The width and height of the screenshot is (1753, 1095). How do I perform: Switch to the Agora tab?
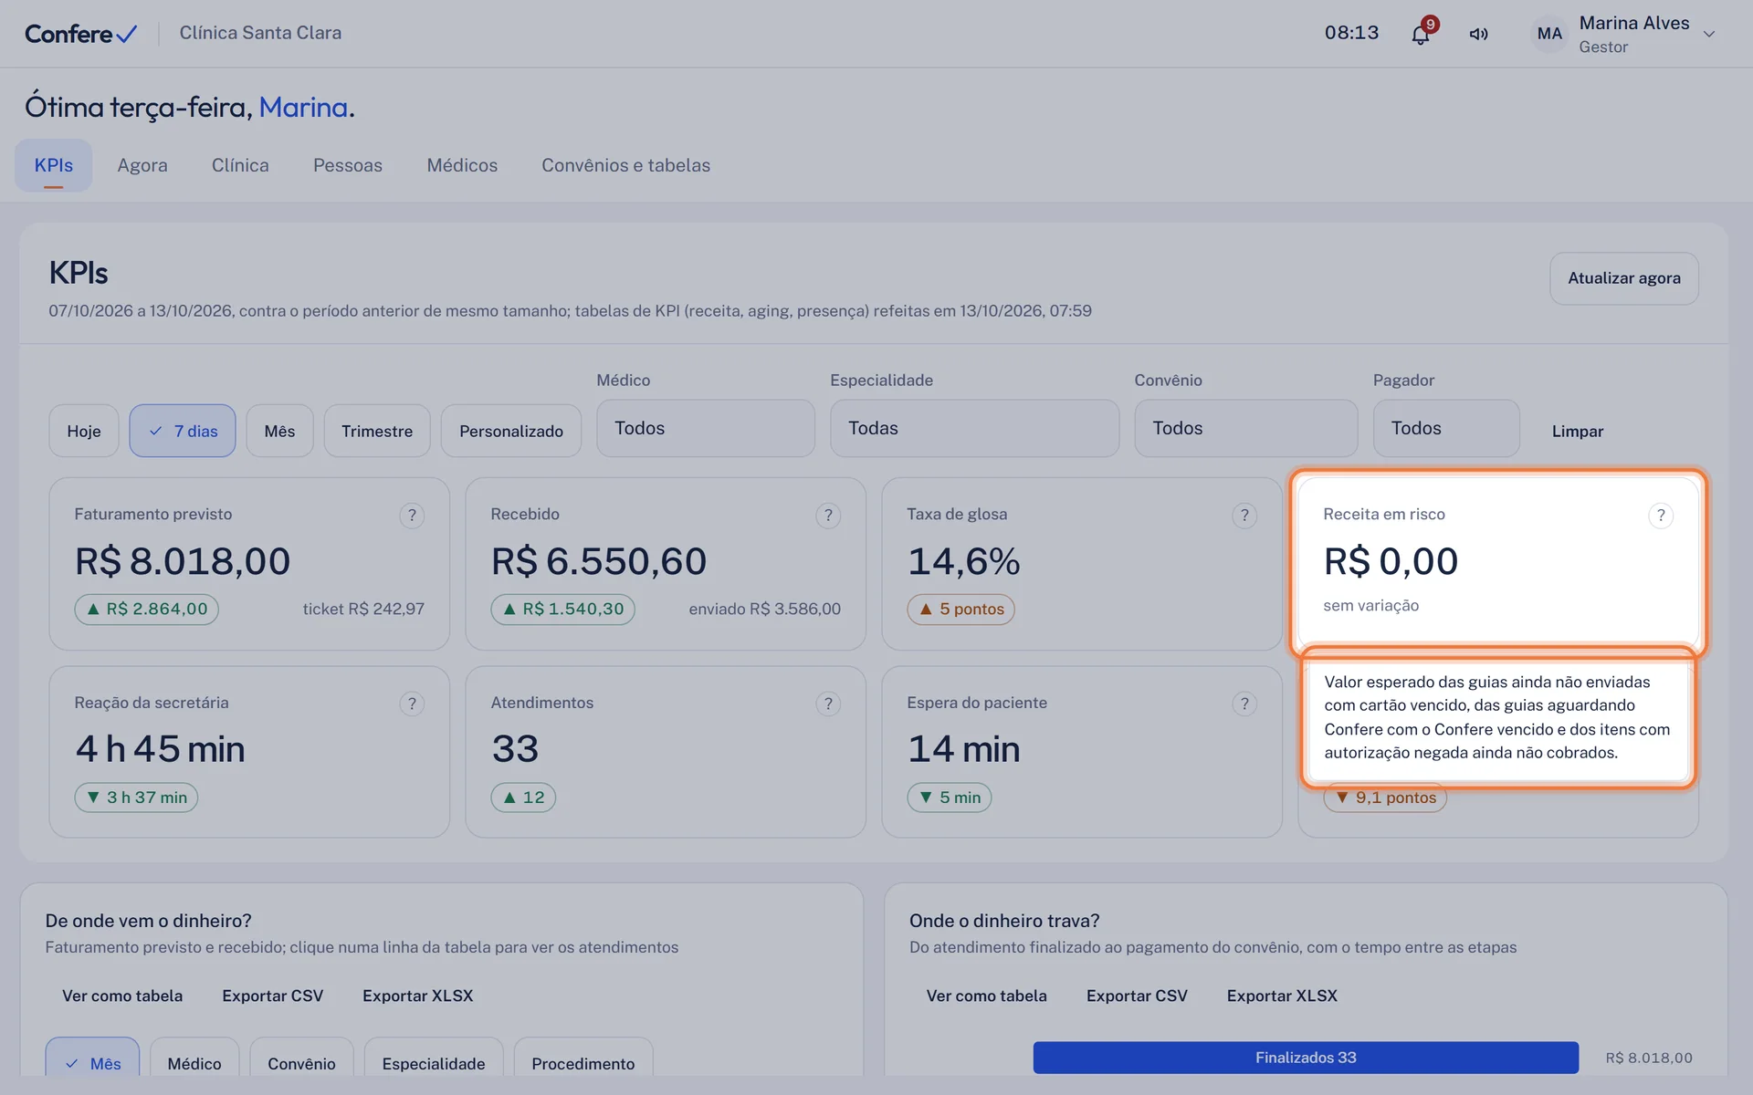[142, 165]
